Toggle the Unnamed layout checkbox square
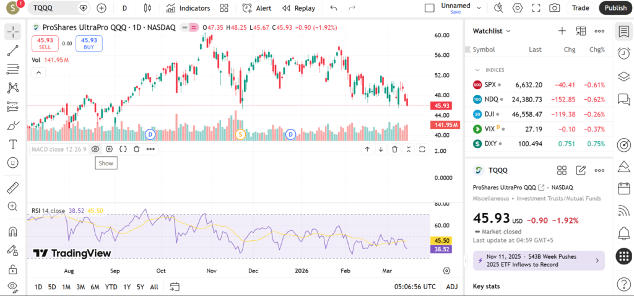Image resolution: width=634 pixels, height=296 pixels. coord(430,8)
